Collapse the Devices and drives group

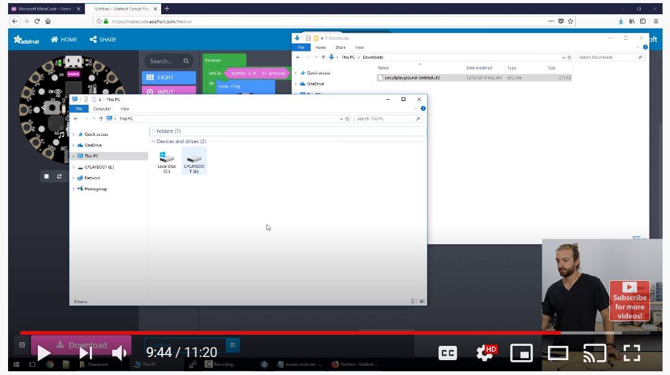click(153, 141)
